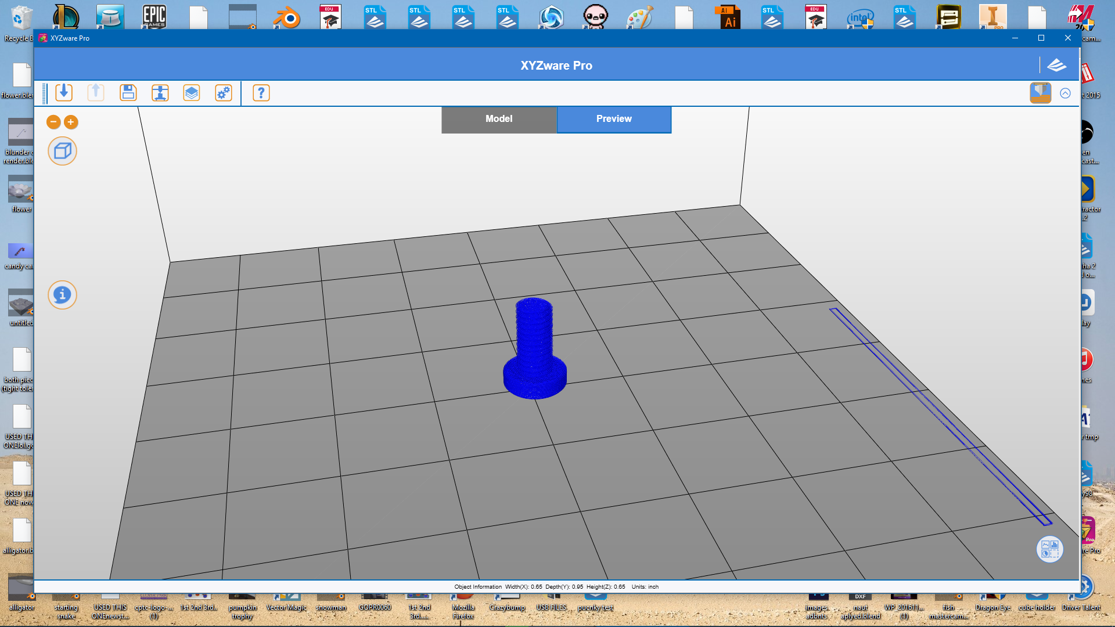Open settings with the double gears icon

tap(224, 93)
